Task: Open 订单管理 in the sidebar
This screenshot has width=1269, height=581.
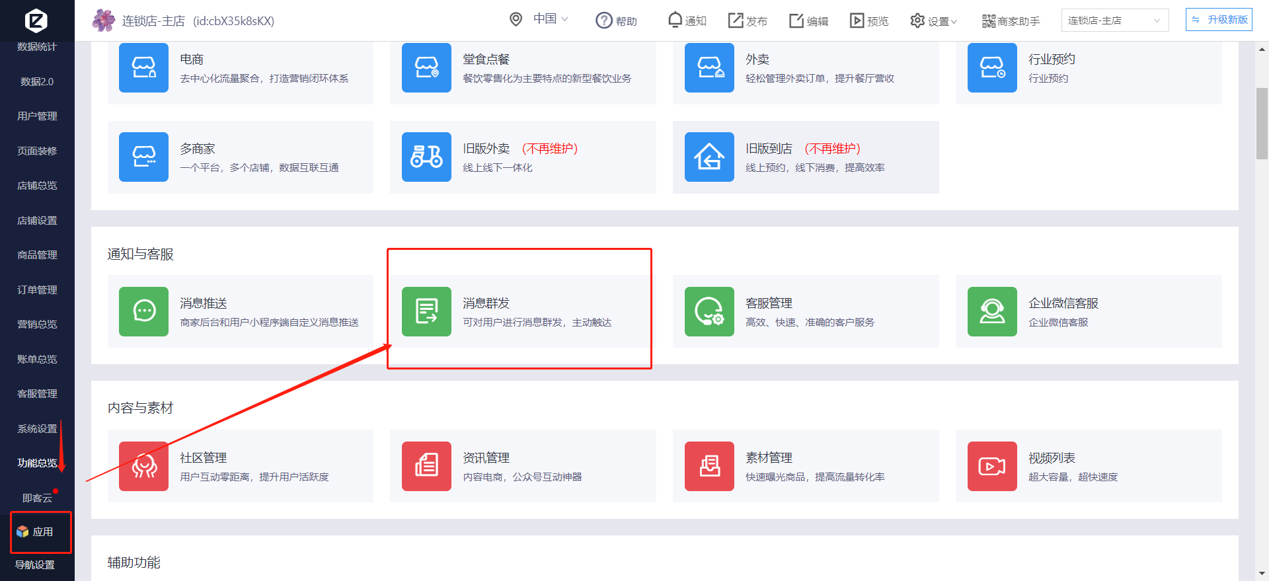Action: pos(37,290)
